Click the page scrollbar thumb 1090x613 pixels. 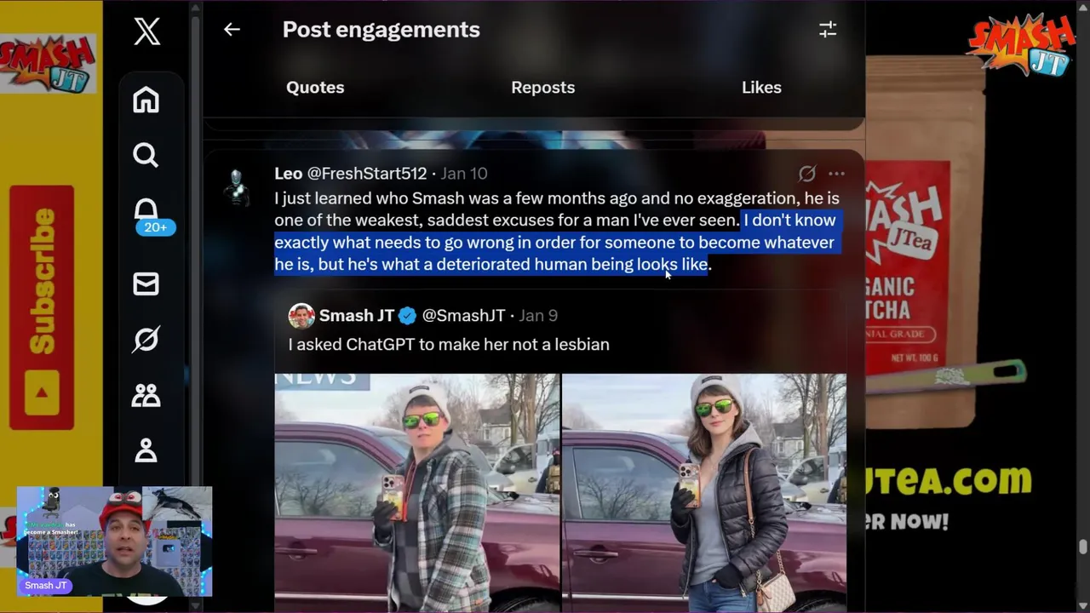point(1083,547)
